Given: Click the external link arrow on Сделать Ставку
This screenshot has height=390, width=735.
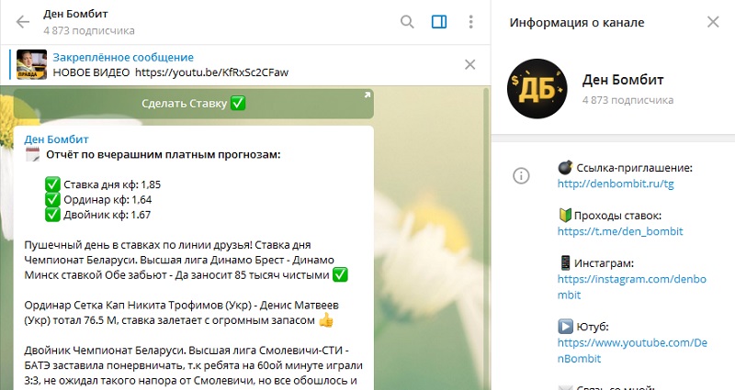Looking at the screenshot, I should pyautogui.click(x=367, y=95).
